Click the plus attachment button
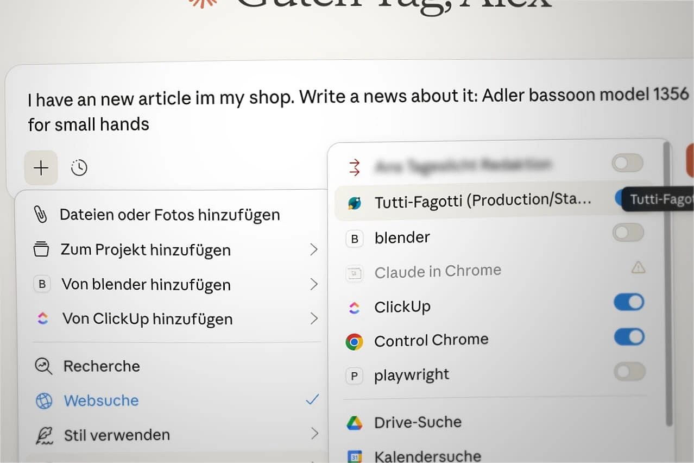The height and width of the screenshot is (463, 694). point(41,168)
